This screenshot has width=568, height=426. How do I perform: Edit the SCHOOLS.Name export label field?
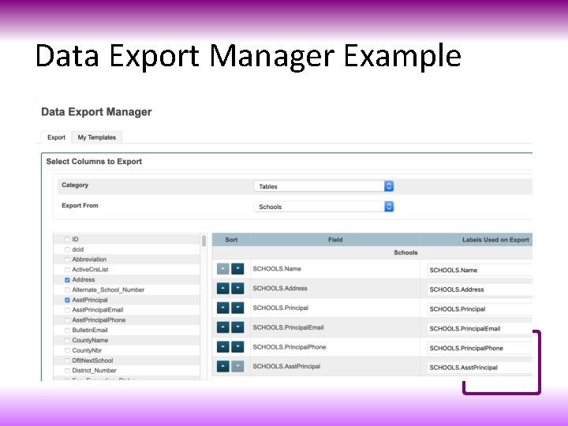point(480,270)
